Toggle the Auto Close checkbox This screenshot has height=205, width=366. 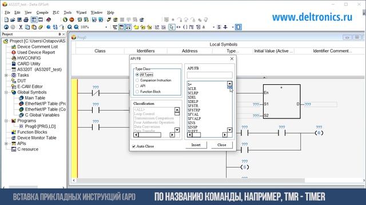tap(134, 146)
